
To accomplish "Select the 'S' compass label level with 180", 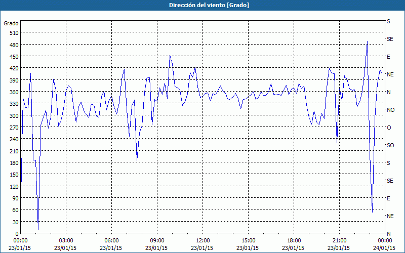I will 388,163.
